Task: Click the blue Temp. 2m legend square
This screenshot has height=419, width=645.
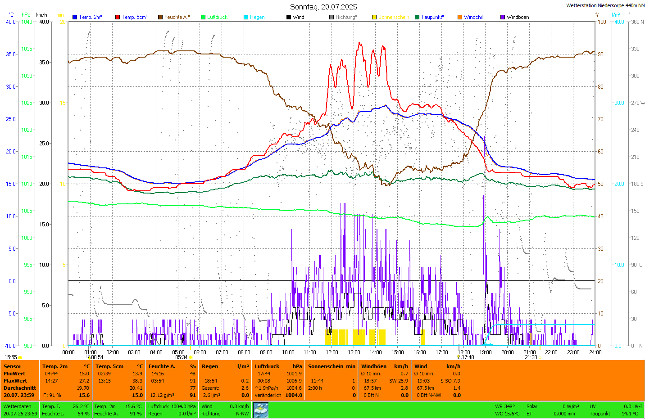Action: 75,17
